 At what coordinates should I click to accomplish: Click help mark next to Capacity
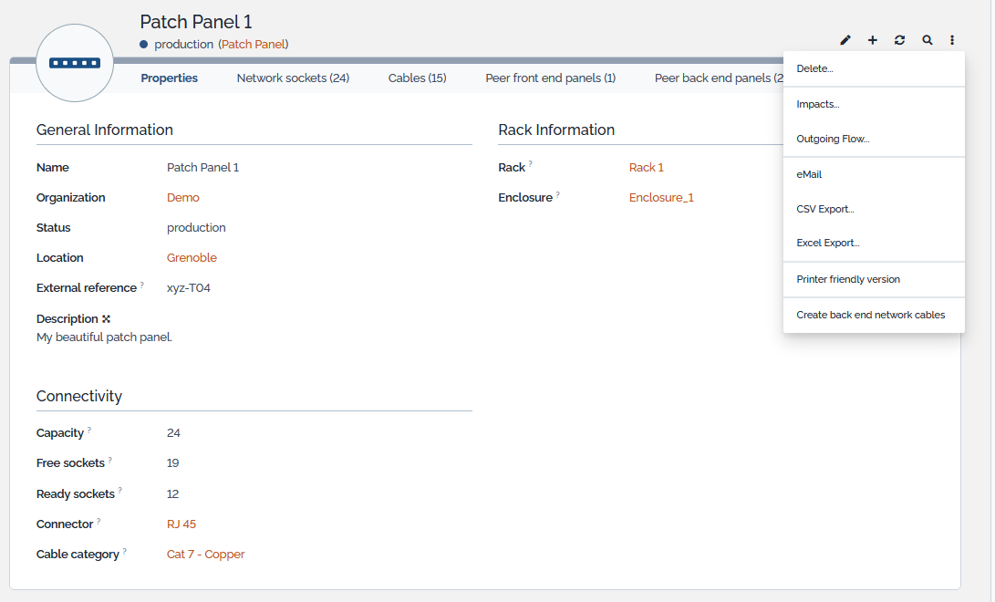tap(89, 431)
